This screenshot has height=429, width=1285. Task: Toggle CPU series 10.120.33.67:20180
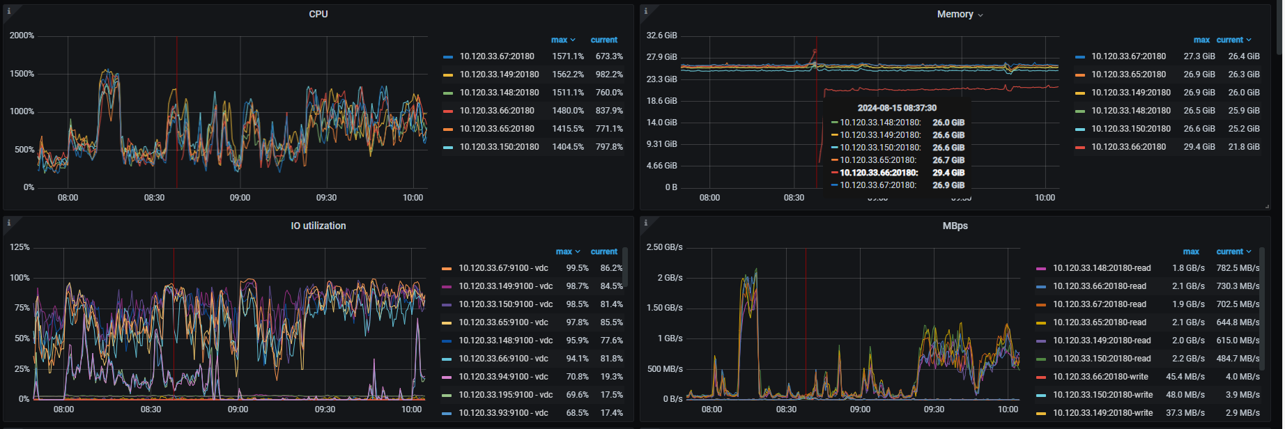497,56
